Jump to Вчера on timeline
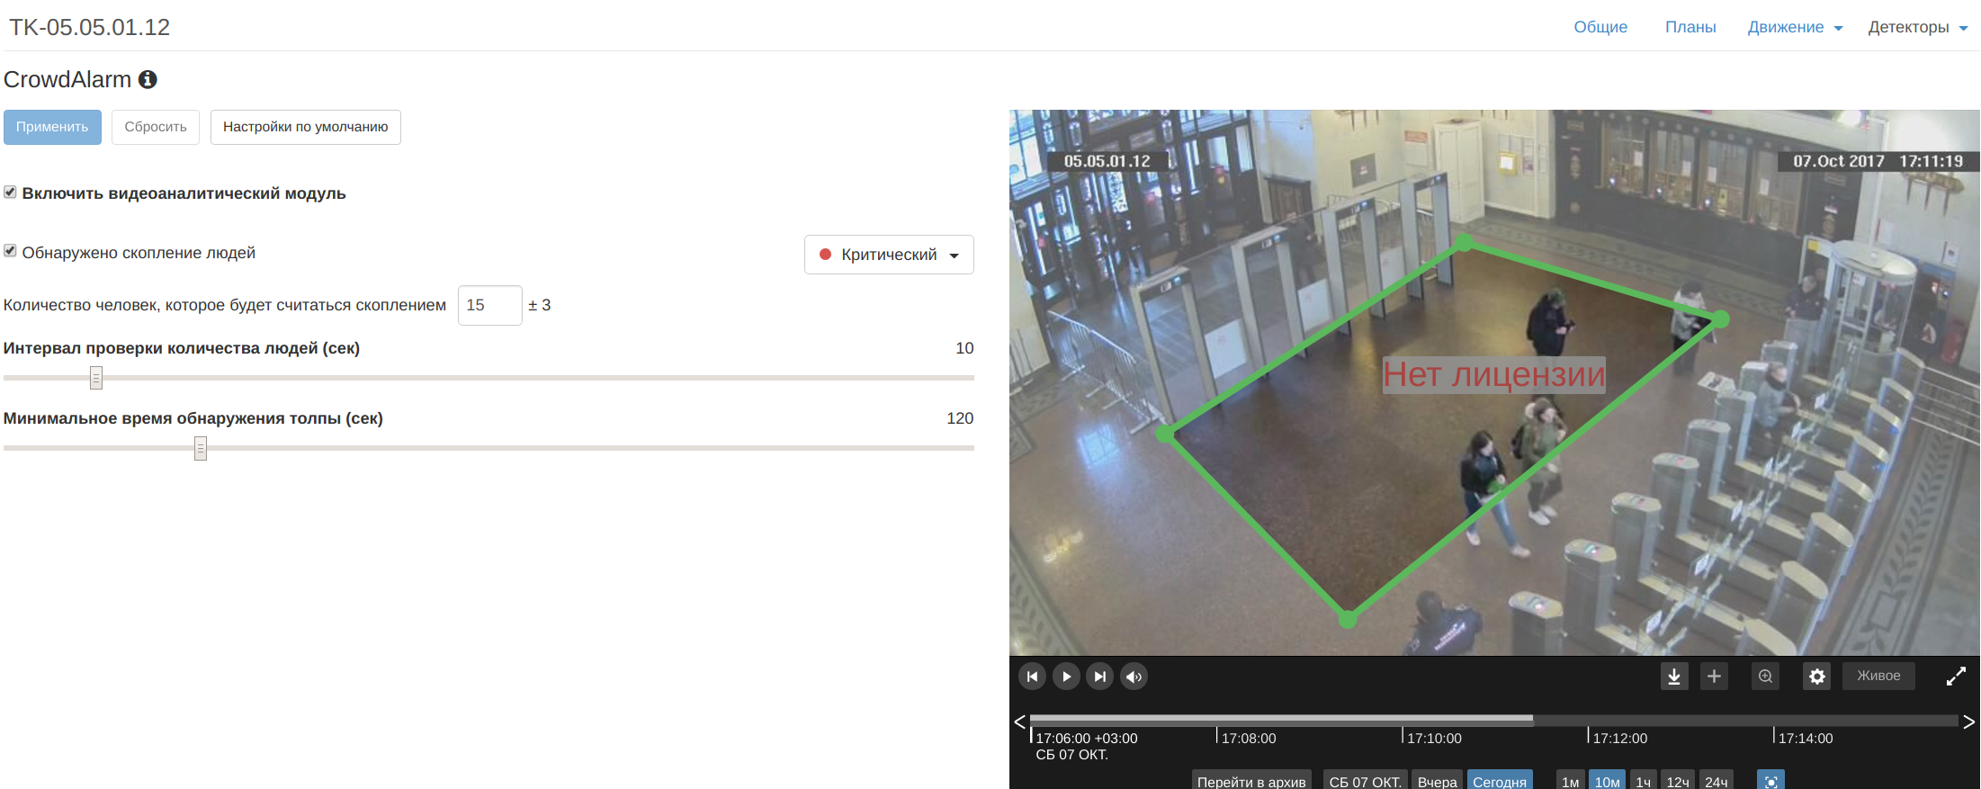1981x789 pixels. [x=1437, y=781]
